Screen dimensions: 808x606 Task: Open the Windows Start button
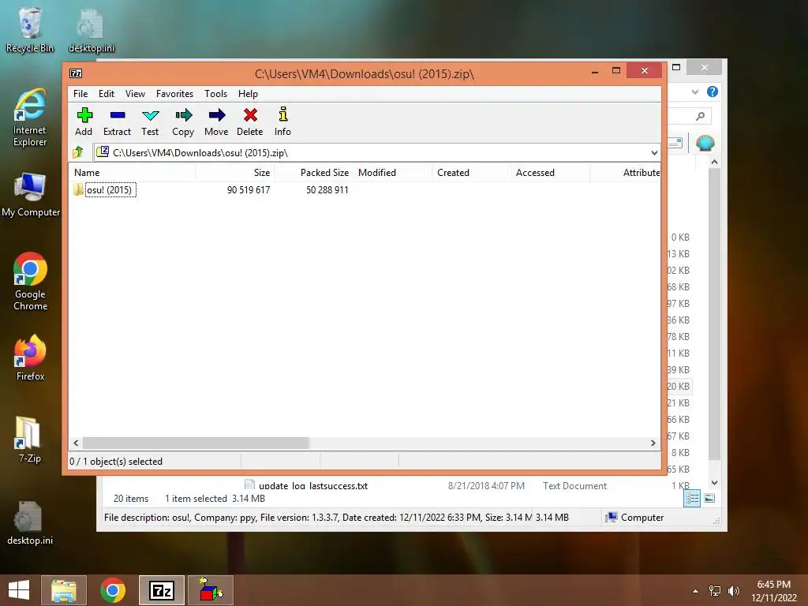19,590
